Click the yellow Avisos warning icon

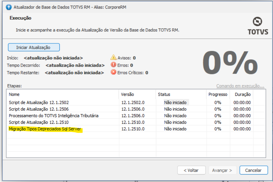pos(113,57)
